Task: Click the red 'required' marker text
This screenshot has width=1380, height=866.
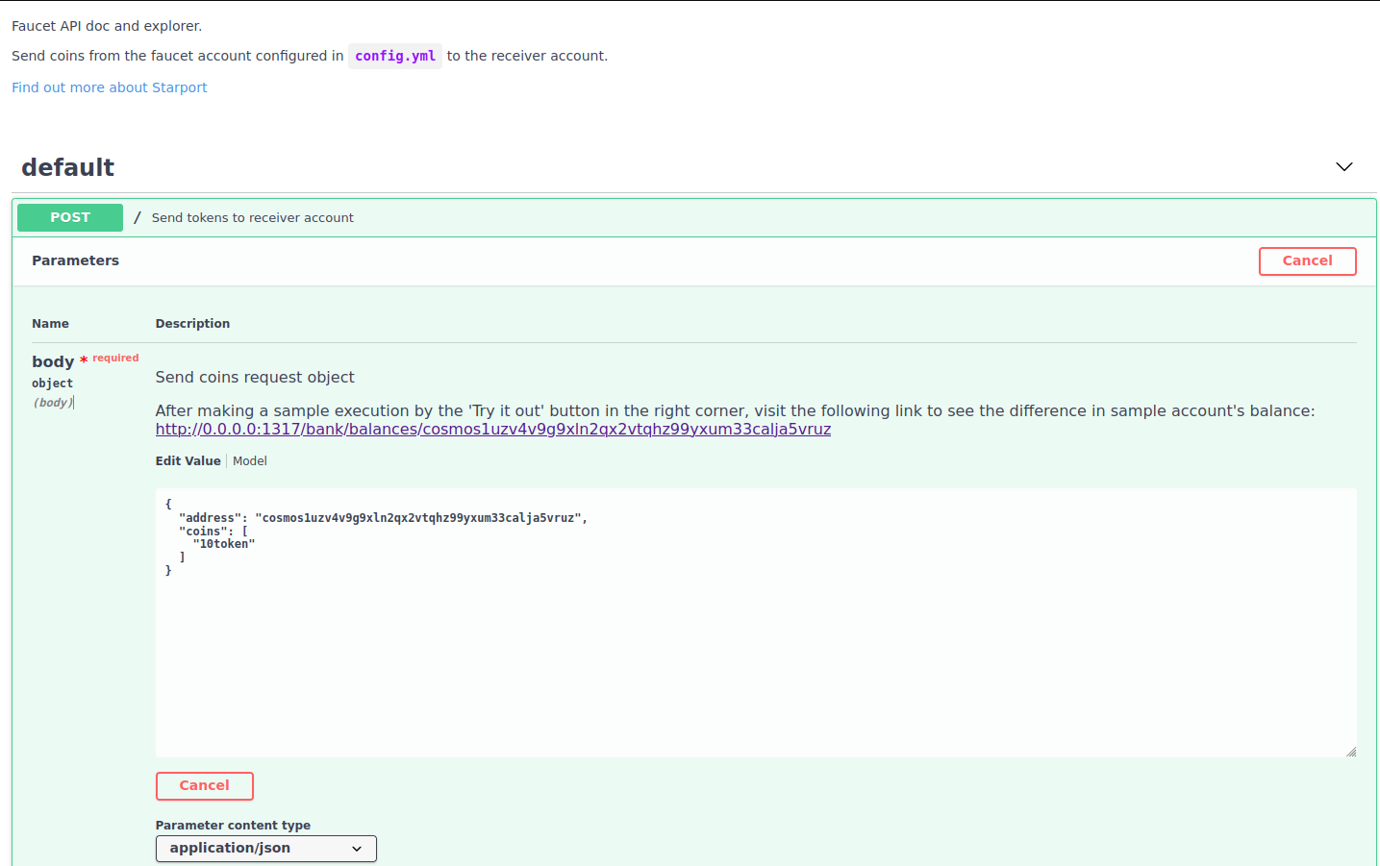Action: tap(115, 359)
